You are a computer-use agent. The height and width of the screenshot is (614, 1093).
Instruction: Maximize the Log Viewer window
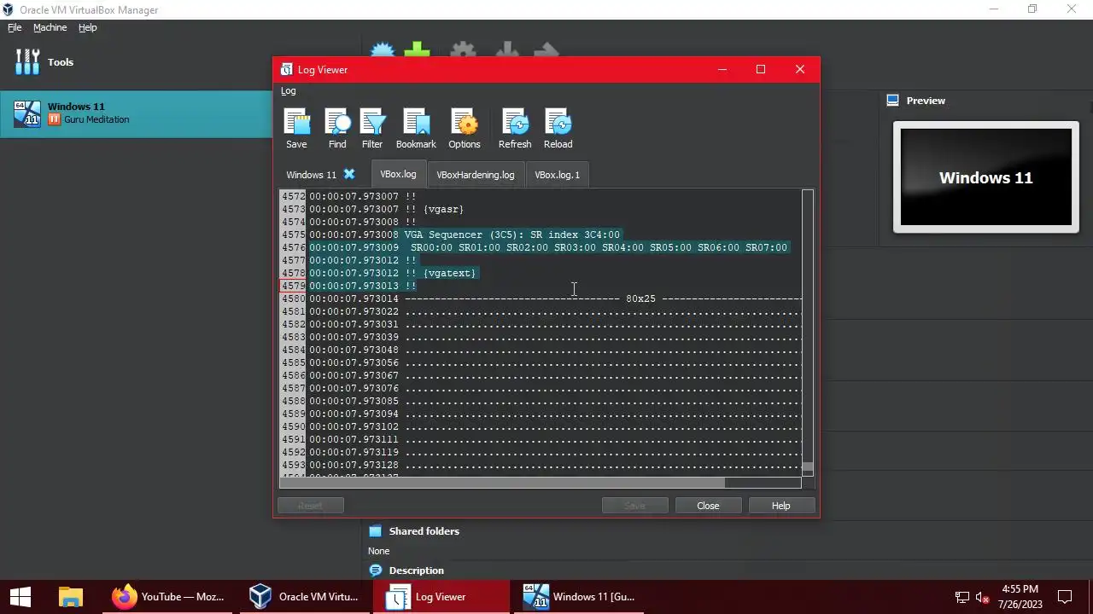[x=761, y=69]
